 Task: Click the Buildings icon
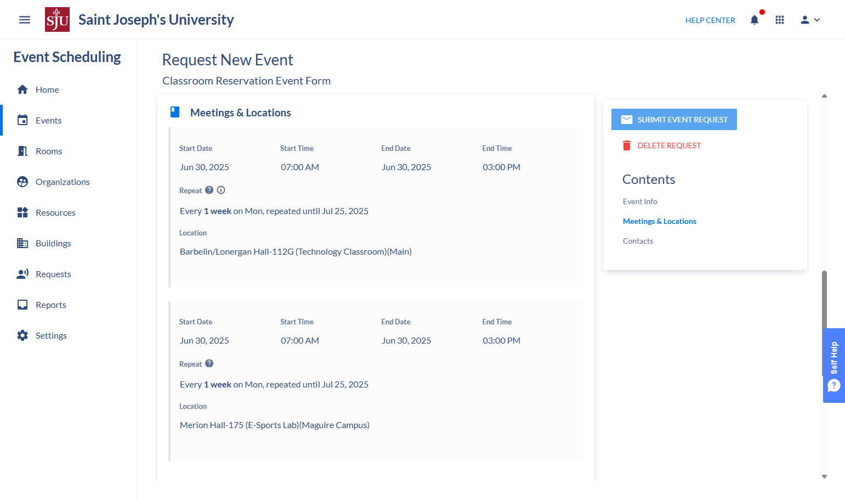tap(22, 243)
